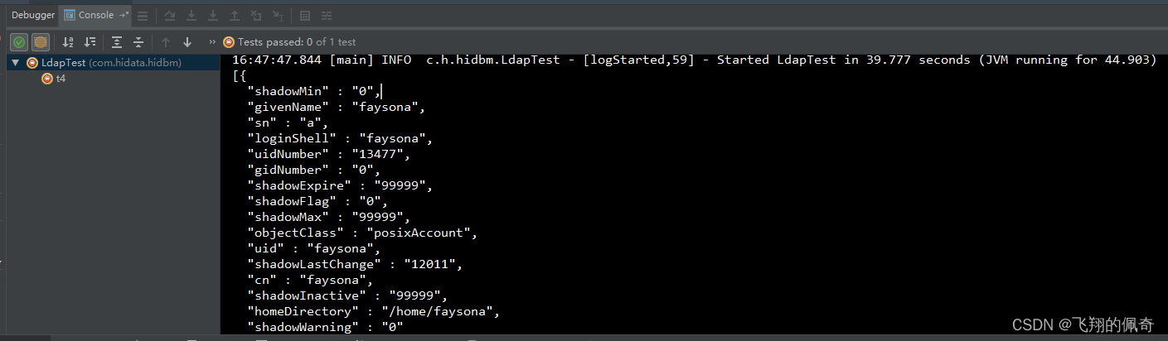Click the Step Over debugger icon
Viewport: 1168px width, 341px height.
(191, 16)
